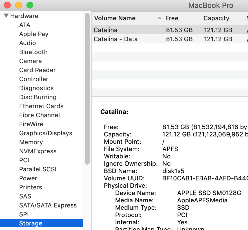Image resolution: width=248 pixels, height=230 pixels.
Task: Select PCI in the sidebar list
Action: (x=24, y=160)
